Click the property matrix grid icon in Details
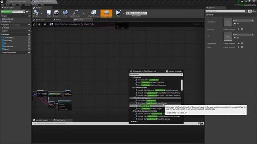257x144 pixels. (x=250, y=11)
